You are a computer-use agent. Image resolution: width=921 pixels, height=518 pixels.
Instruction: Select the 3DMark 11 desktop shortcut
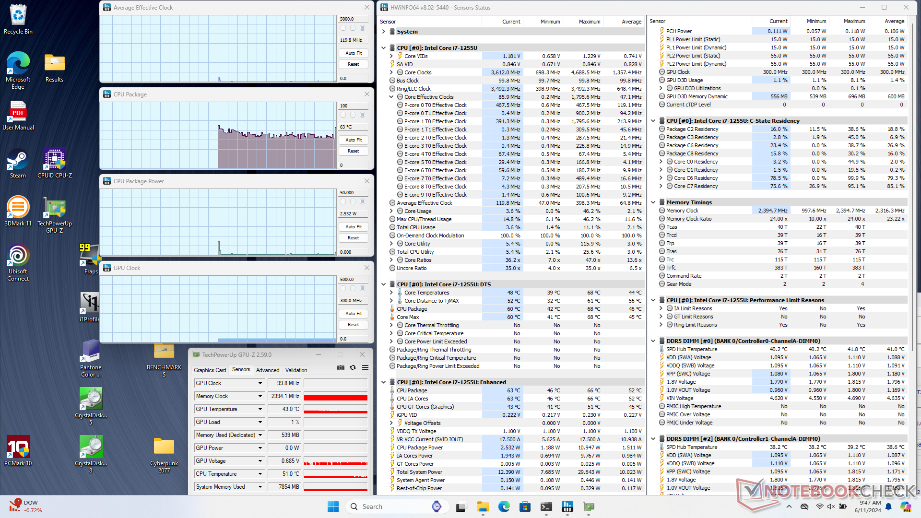[18, 211]
